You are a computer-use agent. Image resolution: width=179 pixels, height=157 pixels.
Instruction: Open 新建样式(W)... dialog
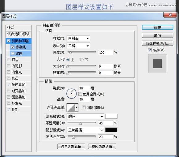coord(157,43)
